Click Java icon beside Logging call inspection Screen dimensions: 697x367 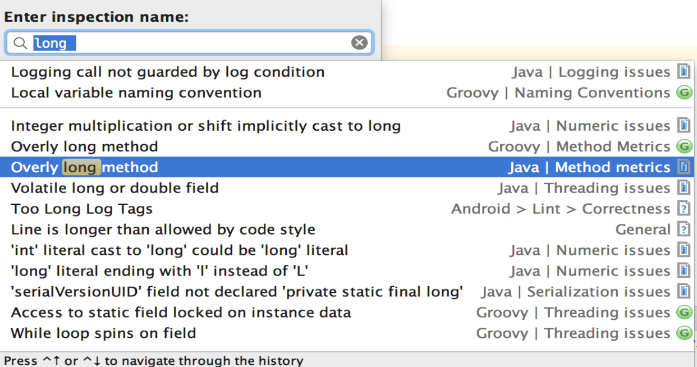pos(684,72)
